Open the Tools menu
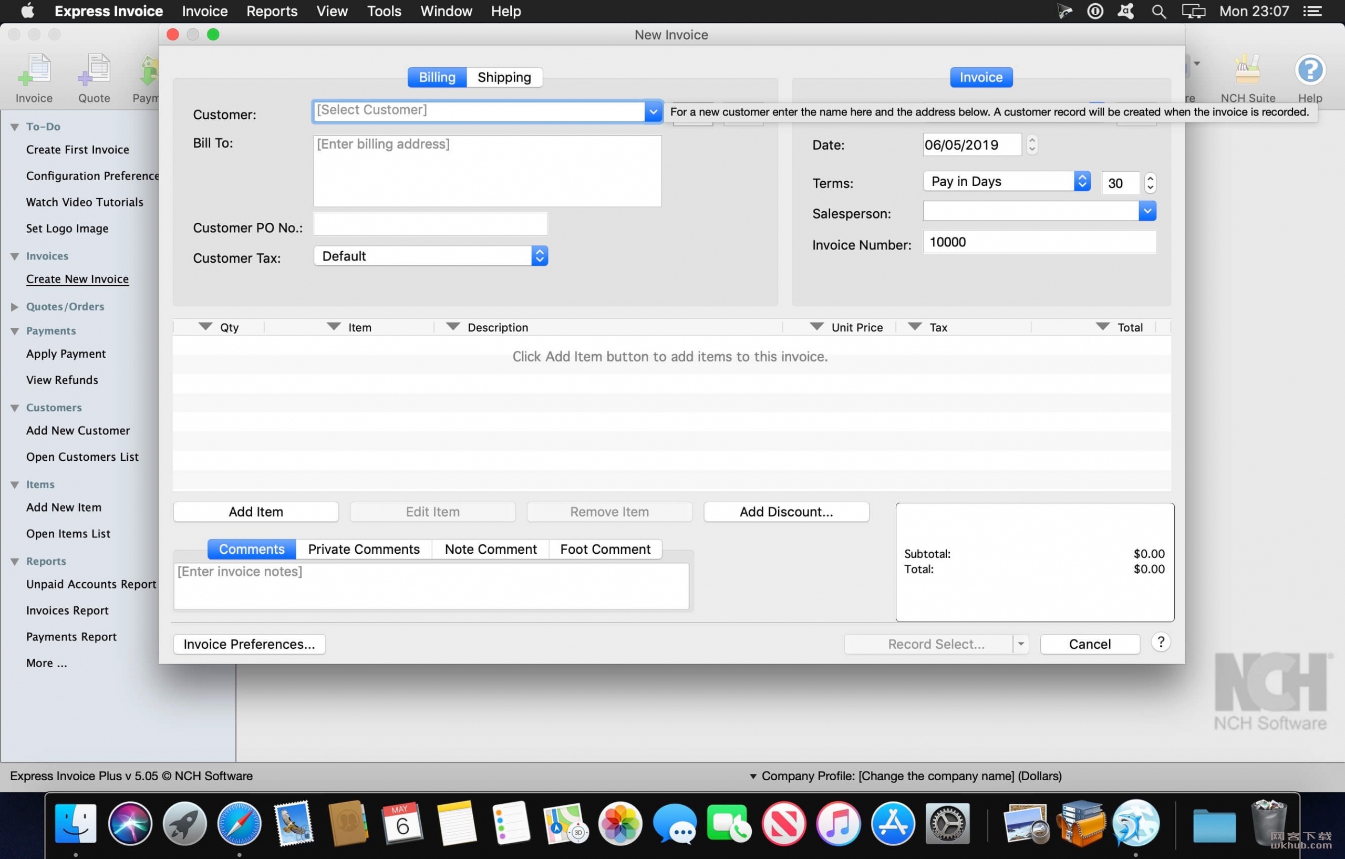The image size is (1345, 859). click(384, 11)
